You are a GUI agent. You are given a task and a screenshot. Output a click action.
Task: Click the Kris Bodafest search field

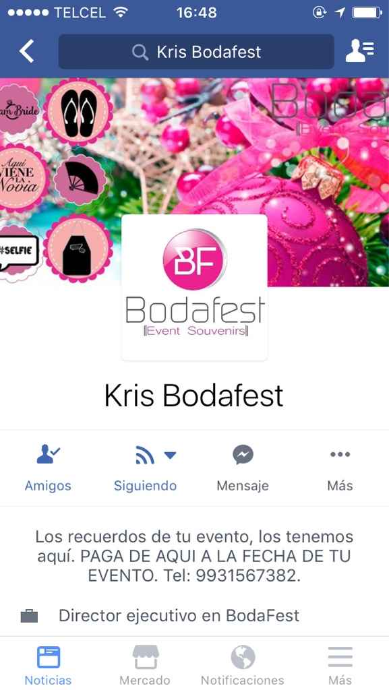point(196,52)
